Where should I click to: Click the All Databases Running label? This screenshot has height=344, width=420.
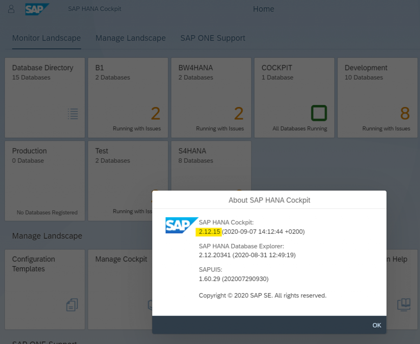pyautogui.click(x=300, y=128)
